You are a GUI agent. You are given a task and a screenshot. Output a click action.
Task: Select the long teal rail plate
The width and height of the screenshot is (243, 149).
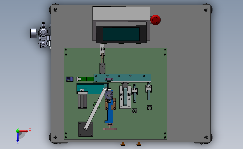(122, 78)
